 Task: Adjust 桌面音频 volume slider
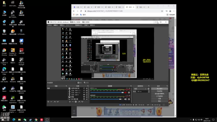coord(107,99)
